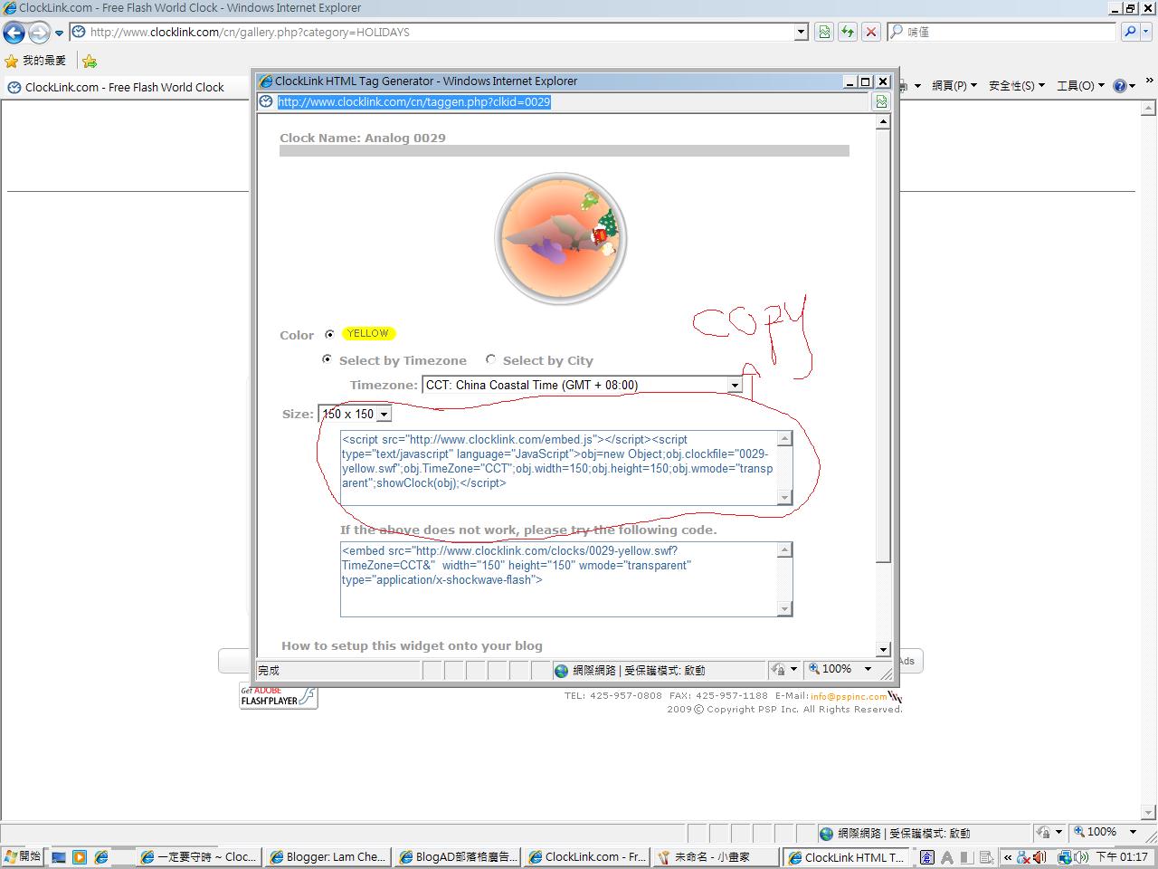The image size is (1158, 869).
Task: Click main window status bar globe zone icon
Action: pos(826,833)
